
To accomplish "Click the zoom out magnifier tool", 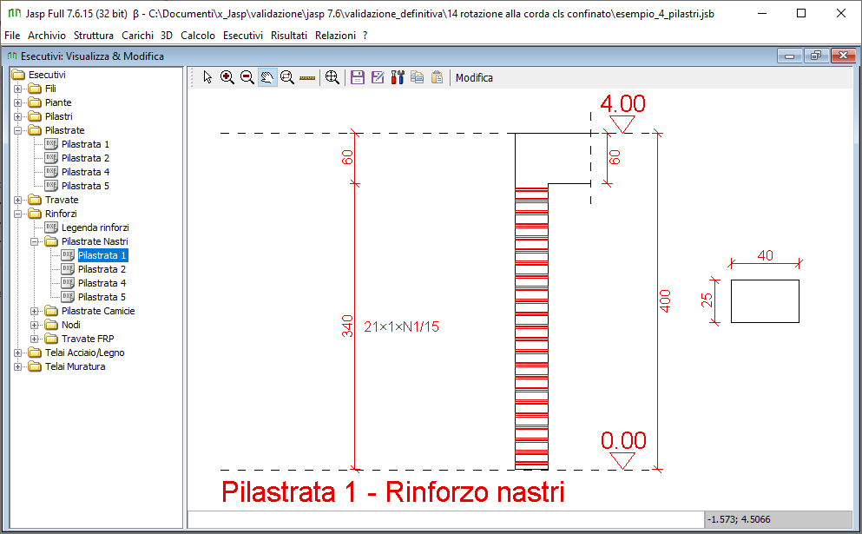I will point(247,77).
